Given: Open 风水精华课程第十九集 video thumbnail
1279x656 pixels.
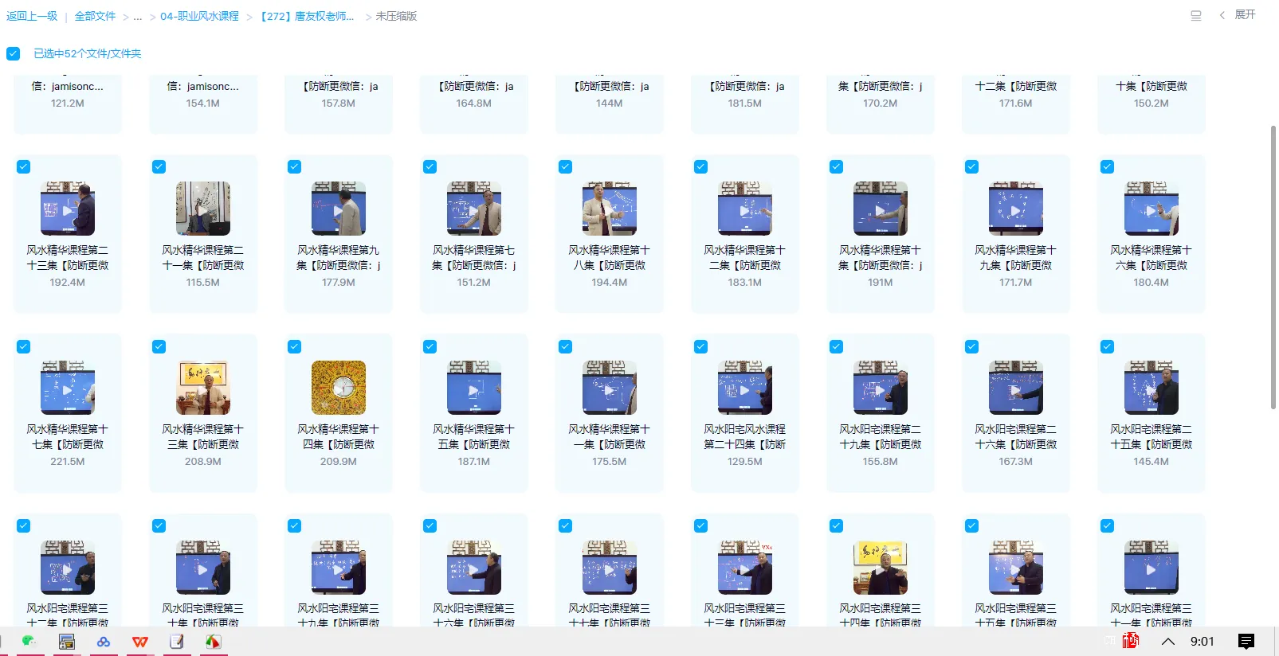Looking at the screenshot, I should [x=1016, y=209].
